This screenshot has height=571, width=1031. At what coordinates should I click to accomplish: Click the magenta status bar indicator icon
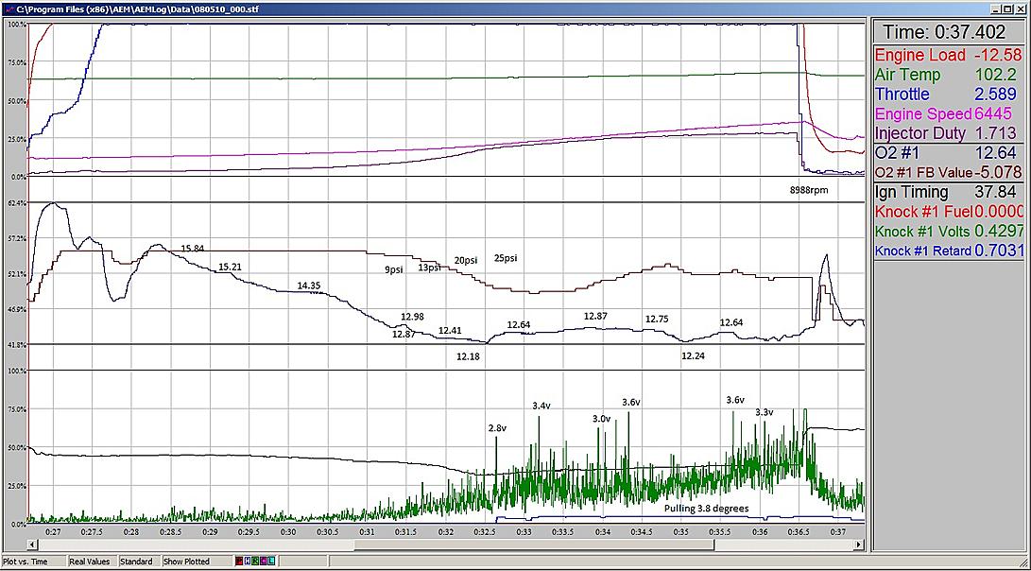(x=263, y=562)
